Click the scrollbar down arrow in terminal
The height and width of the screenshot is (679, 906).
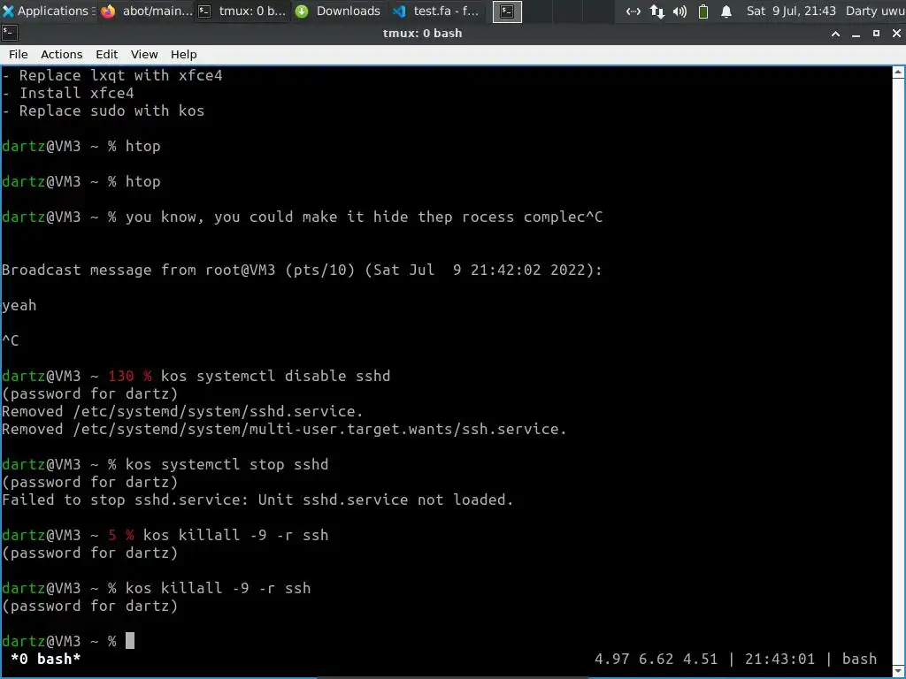pyautogui.click(x=899, y=671)
